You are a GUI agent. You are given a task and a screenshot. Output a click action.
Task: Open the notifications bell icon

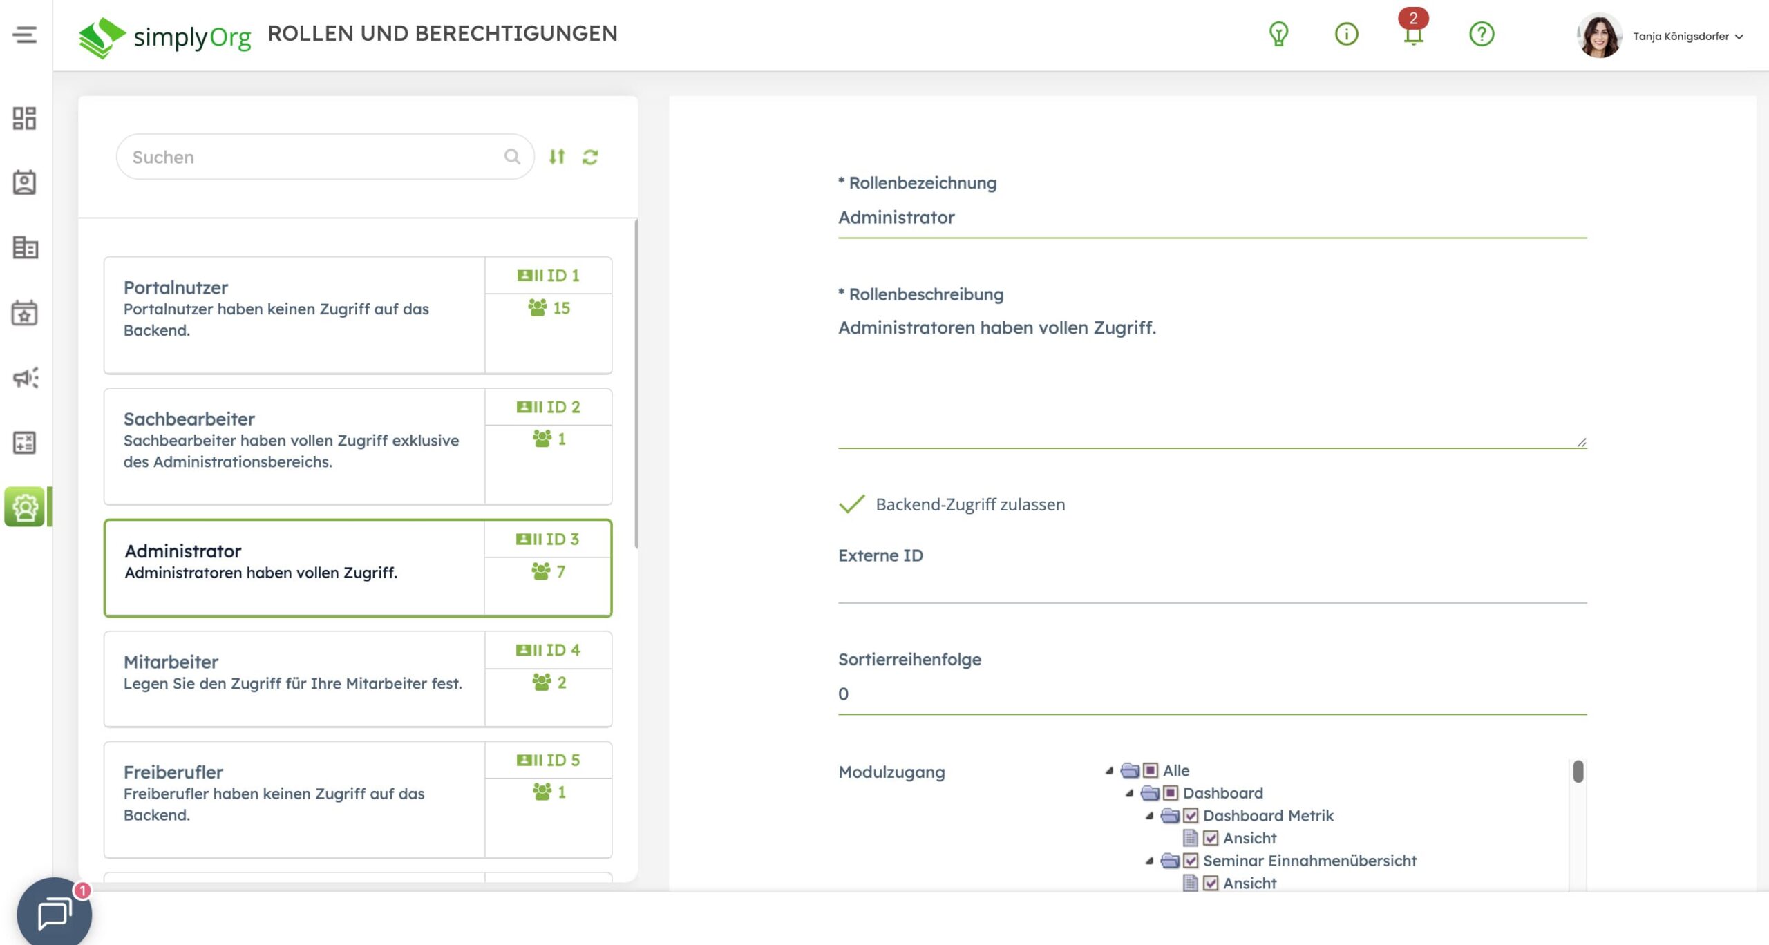pos(1413,35)
